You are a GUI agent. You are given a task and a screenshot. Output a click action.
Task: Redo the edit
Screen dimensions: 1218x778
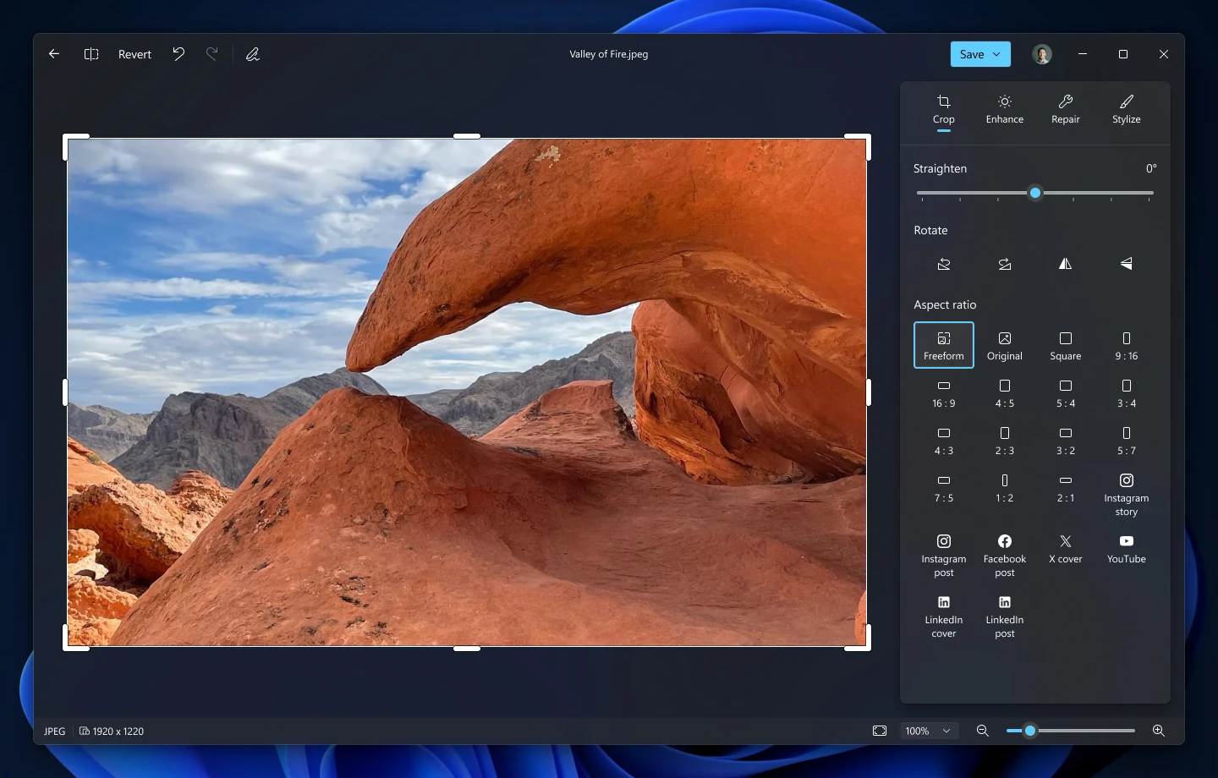[212, 54]
